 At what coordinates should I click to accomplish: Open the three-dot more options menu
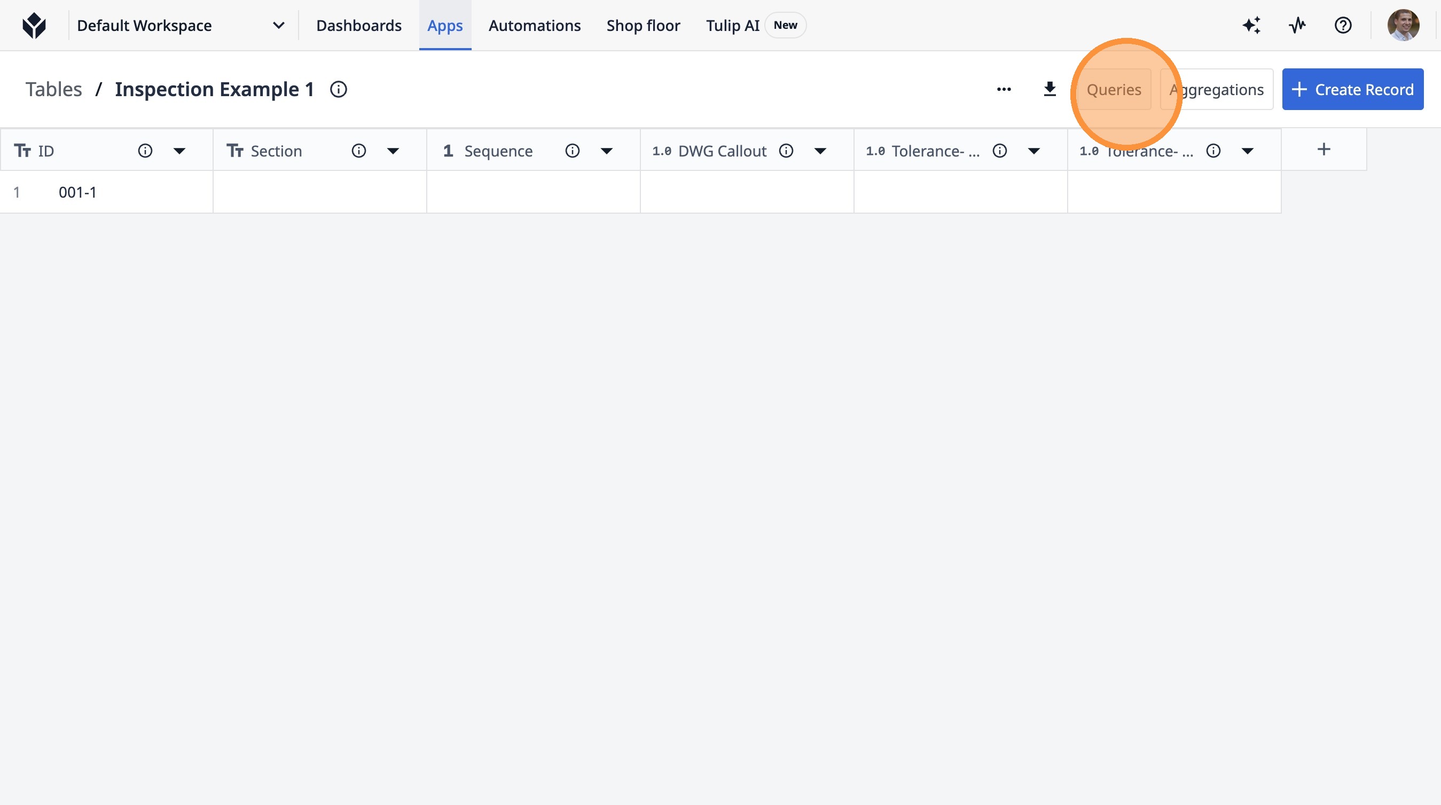tap(1004, 90)
